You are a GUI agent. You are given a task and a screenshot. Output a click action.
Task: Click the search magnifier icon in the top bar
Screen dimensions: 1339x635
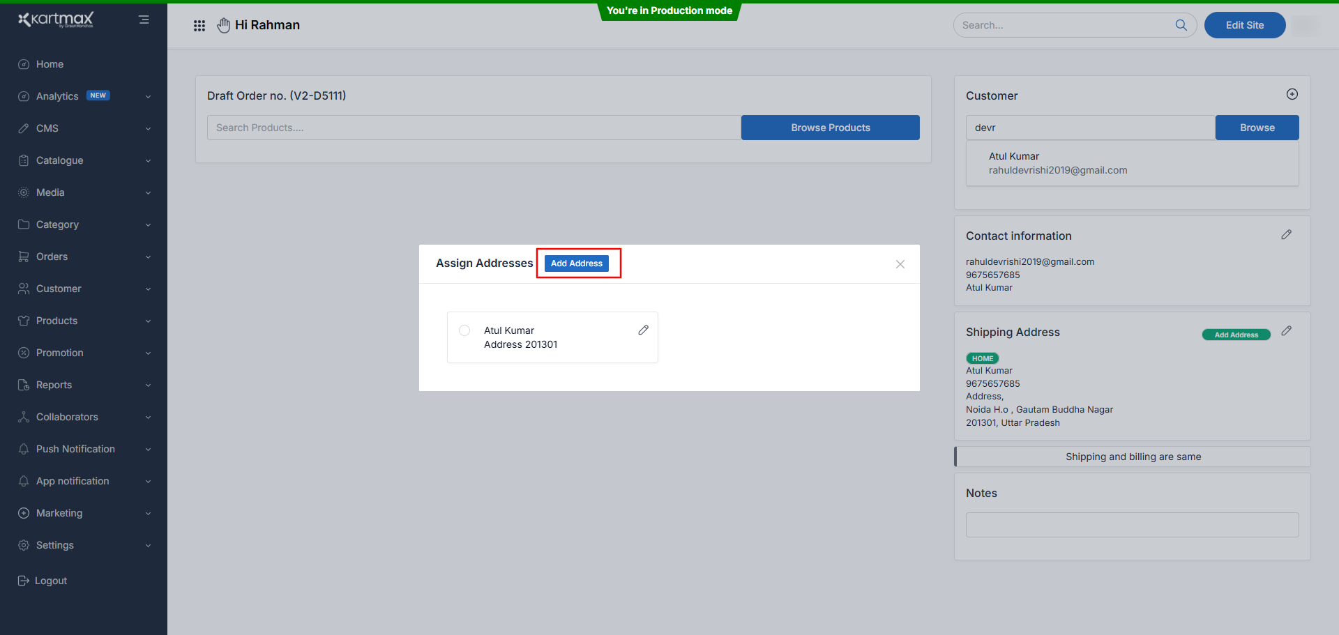coord(1181,25)
